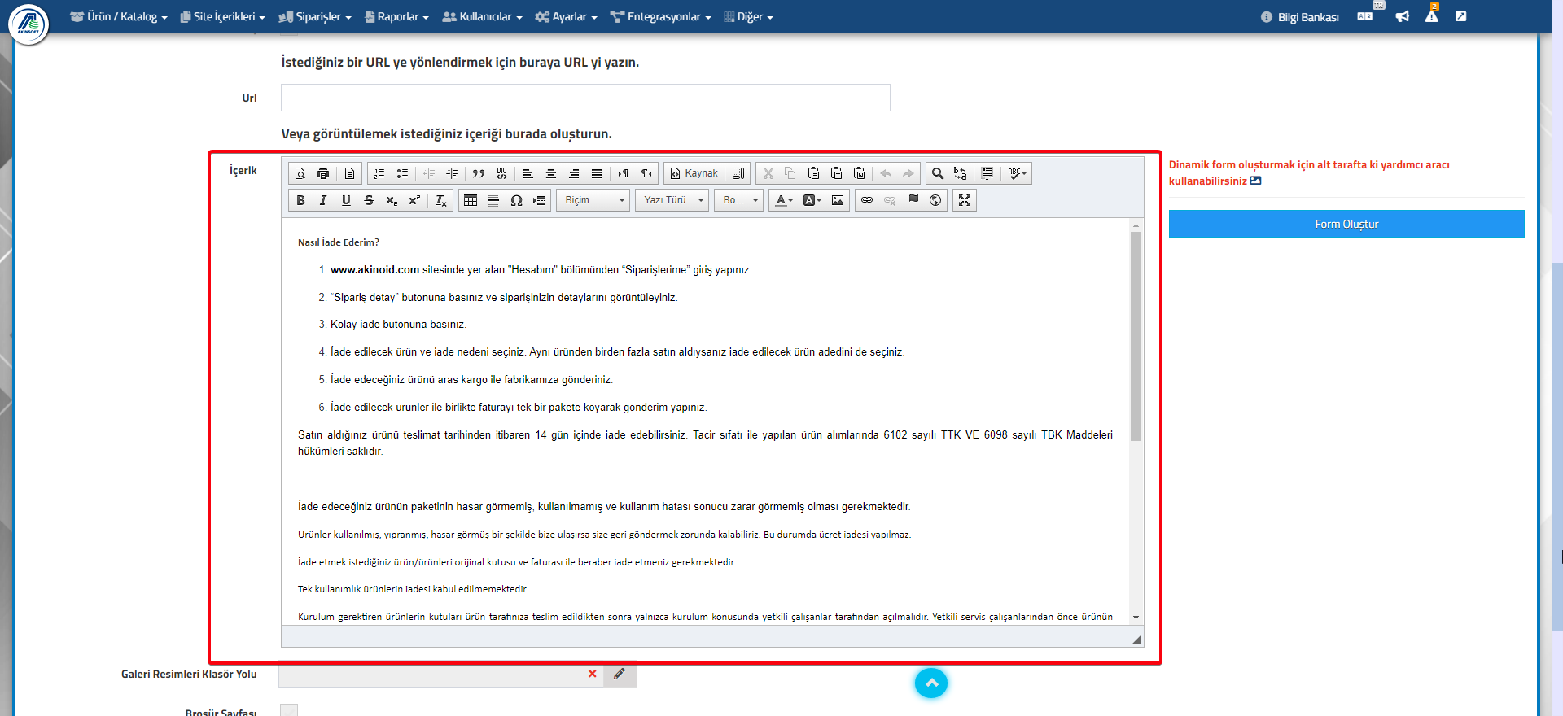Click the Select All icon
Image resolution: width=1563 pixels, height=716 pixels.
987,173
